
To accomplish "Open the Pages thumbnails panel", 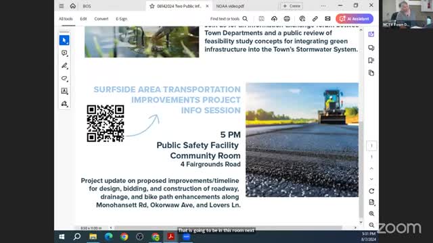I will 371,73.
